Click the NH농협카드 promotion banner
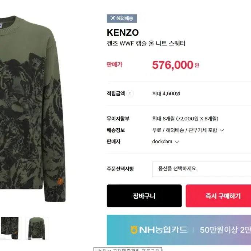The image size is (251, 251). pos(179,230)
